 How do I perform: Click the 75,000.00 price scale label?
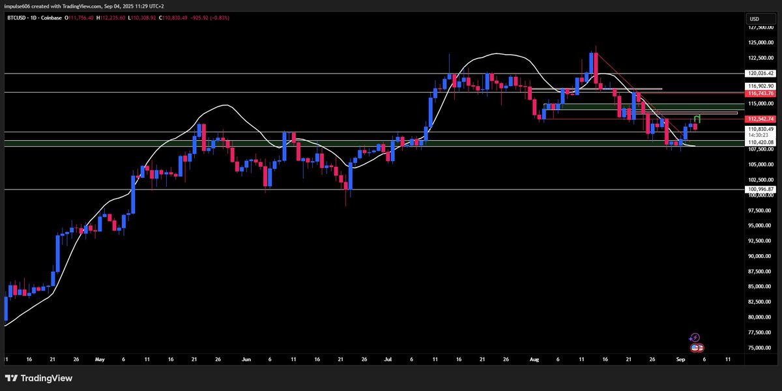click(x=761, y=348)
